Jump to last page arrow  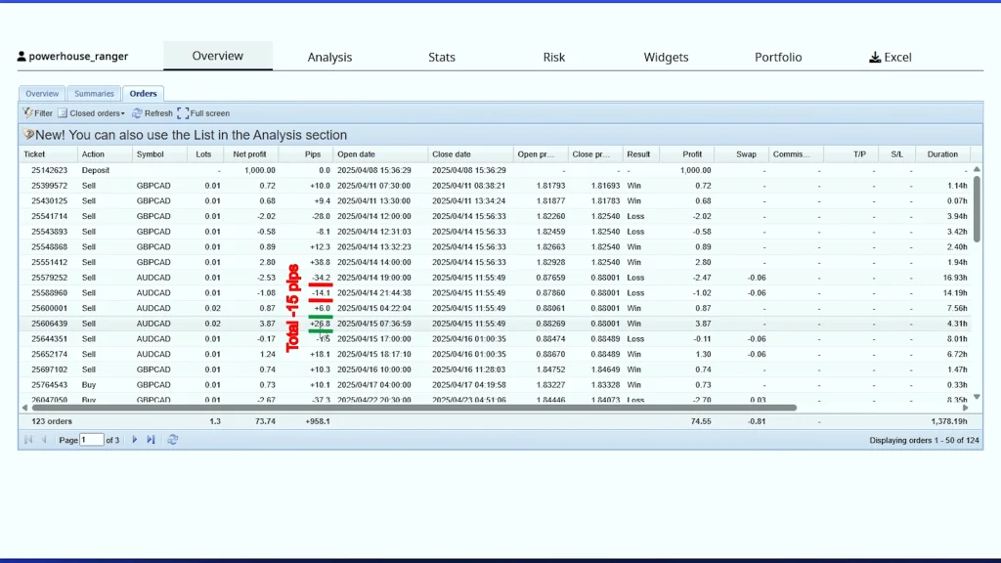click(151, 440)
